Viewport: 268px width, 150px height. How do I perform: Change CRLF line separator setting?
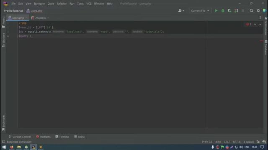point(227,142)
